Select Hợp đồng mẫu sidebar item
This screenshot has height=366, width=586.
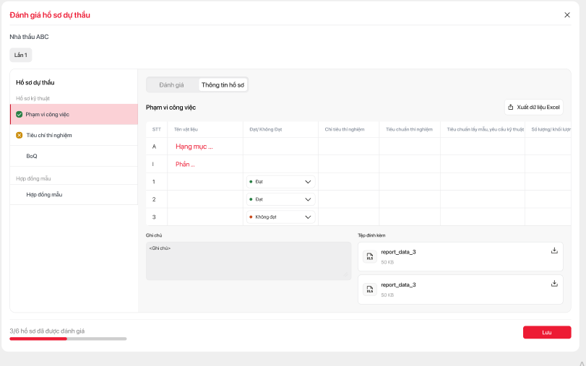tap(44, 194)
